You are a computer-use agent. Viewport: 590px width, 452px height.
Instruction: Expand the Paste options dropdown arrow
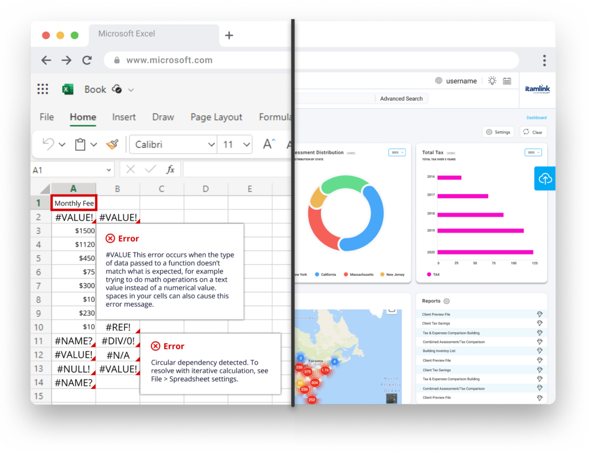click(94, 145)
